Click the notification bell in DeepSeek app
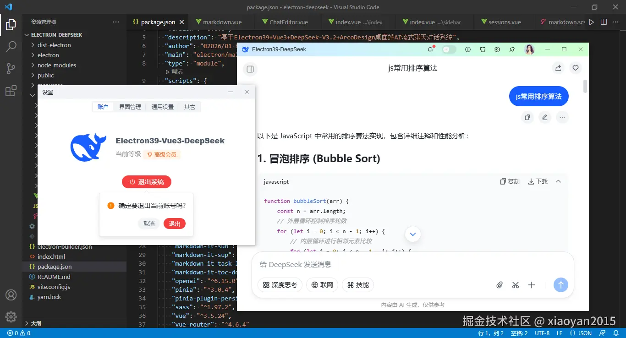 point(430,49)
